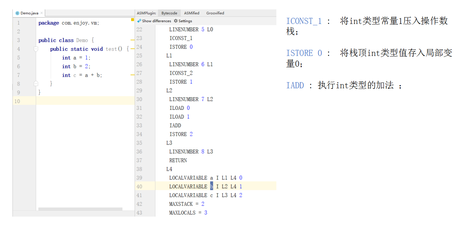Click the horizontal scrollbar under code editor

(80, 209)
